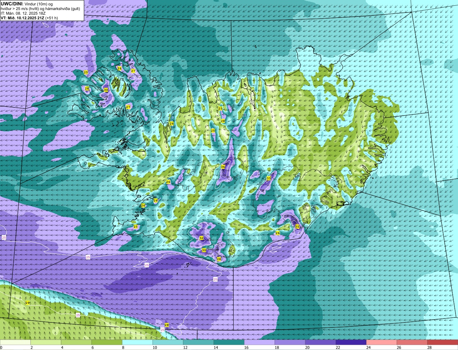
Task: Click the yellow gust label 35
Action: point(297,227)
